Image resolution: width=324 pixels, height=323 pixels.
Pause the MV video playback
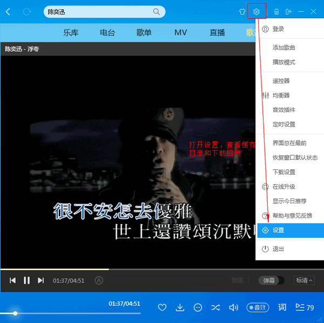pyautogui.click(x=26, y=280)
